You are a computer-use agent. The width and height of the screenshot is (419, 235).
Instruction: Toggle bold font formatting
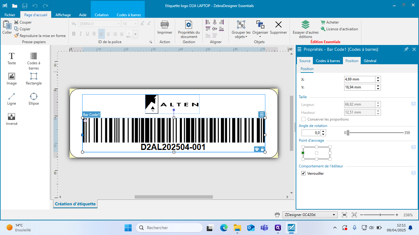point(74,34)
